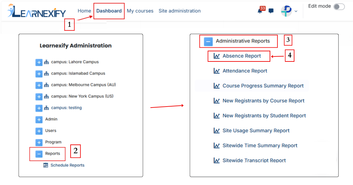353x185 pixels.
Task: Open Course Progress Summary Report
Action: (263, 86)
